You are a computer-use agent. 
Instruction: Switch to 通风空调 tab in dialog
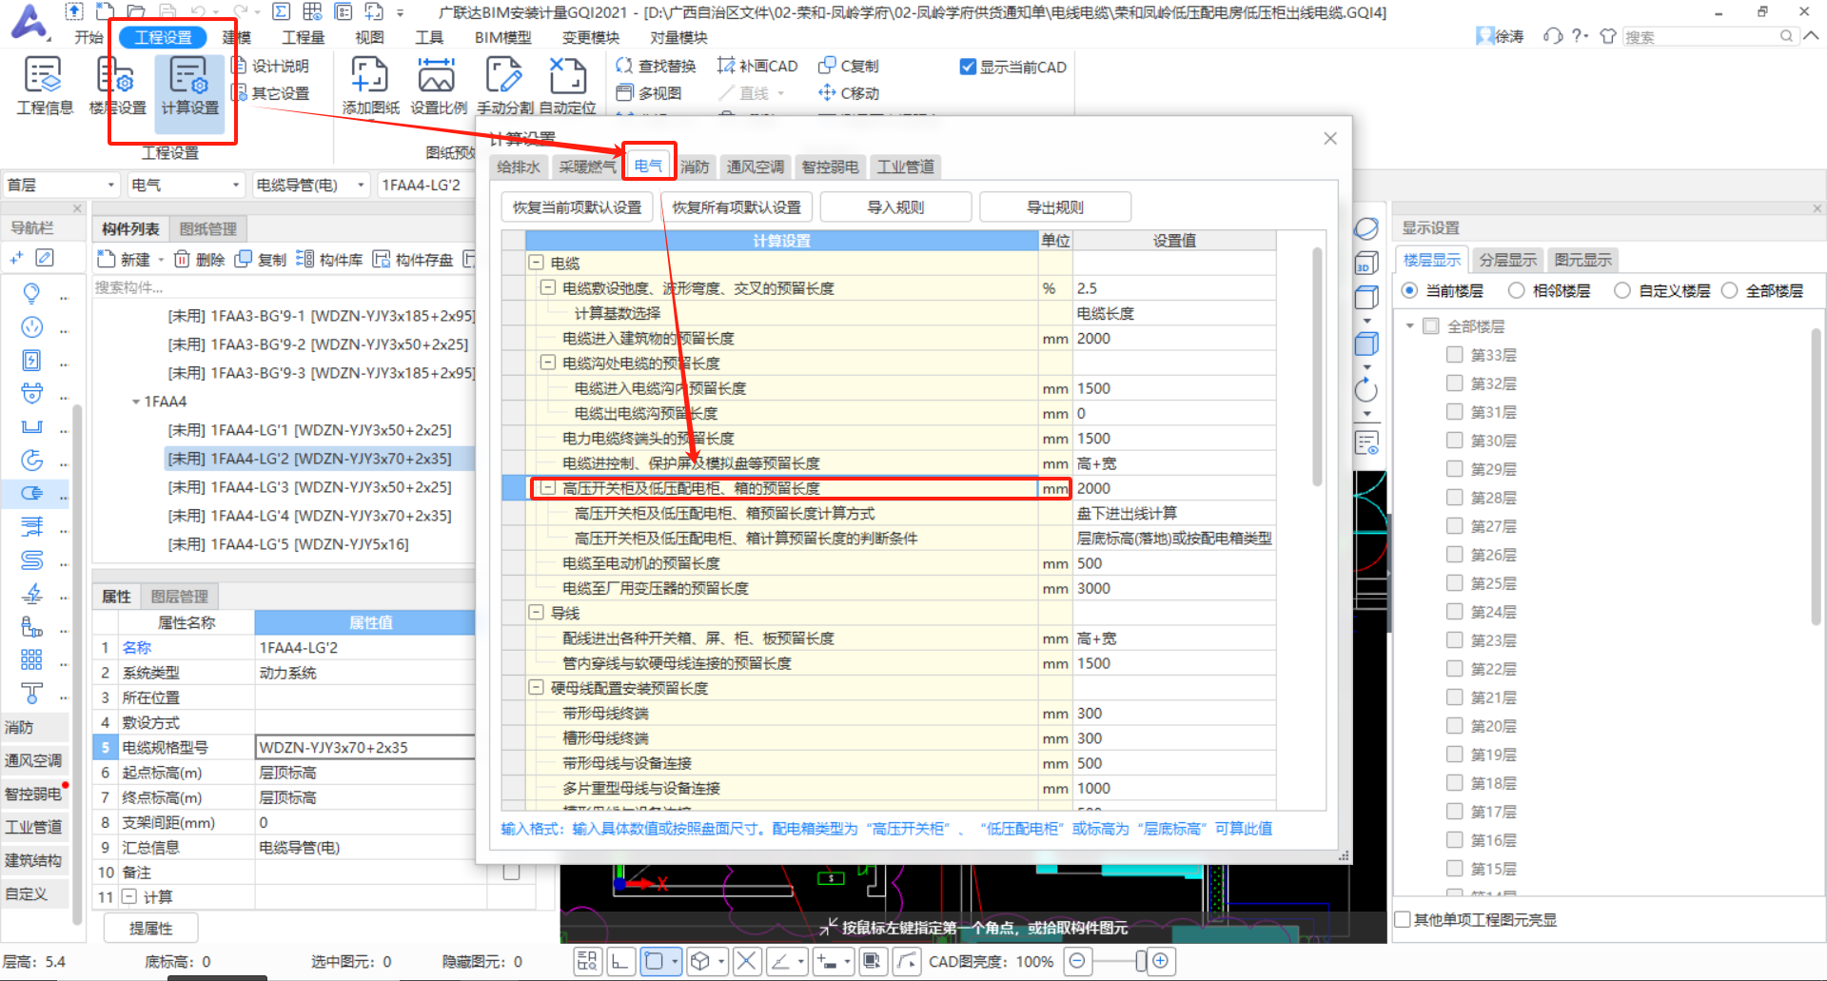pyautogui.click(x=756, y=167)
